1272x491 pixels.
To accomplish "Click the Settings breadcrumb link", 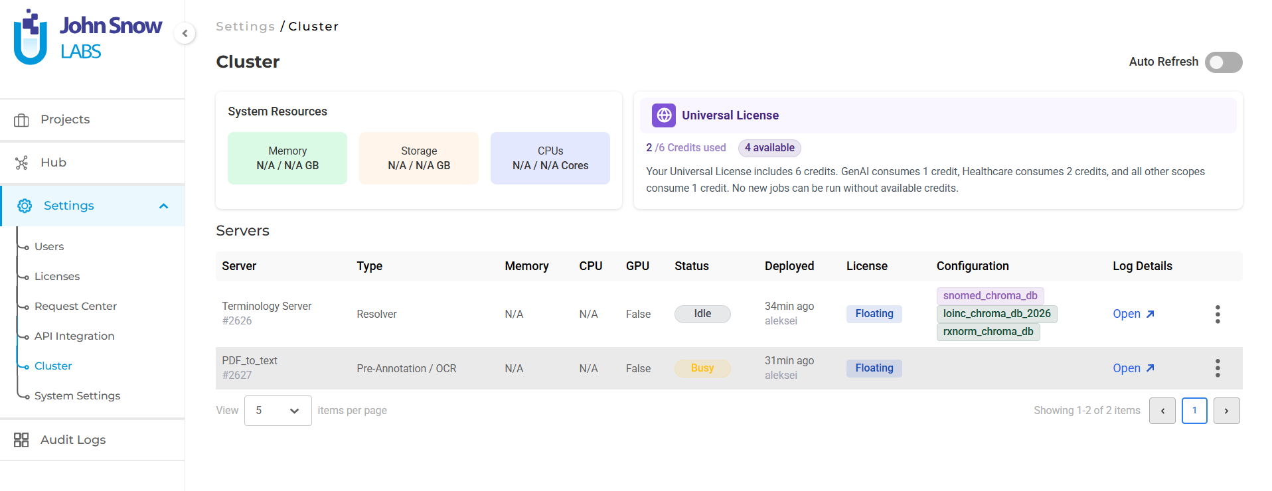I will 245,27.
